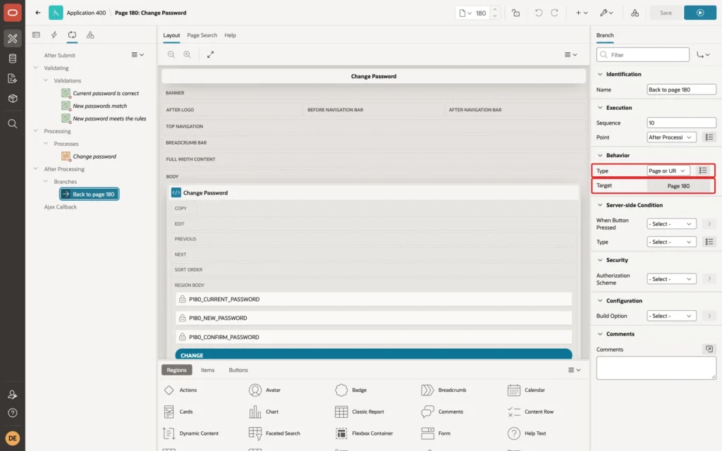Open the layout pane options menu
Image resolution: width=722 pixels, height=451 pixels.
pos(570,55)
